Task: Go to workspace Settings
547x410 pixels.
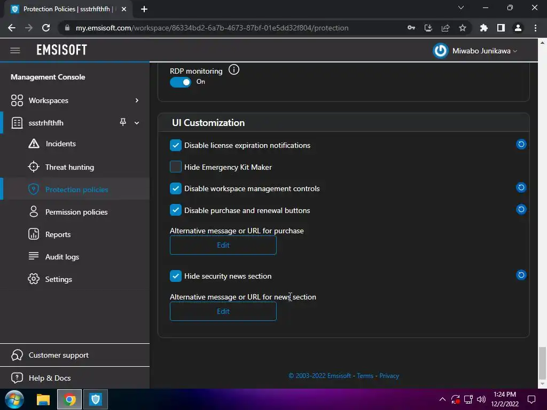Action: click(59, 279)
